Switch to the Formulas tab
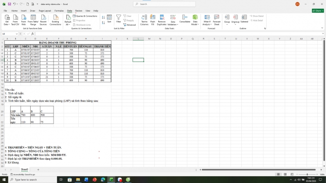Viewport: 326px width, 183px height. 59,11
